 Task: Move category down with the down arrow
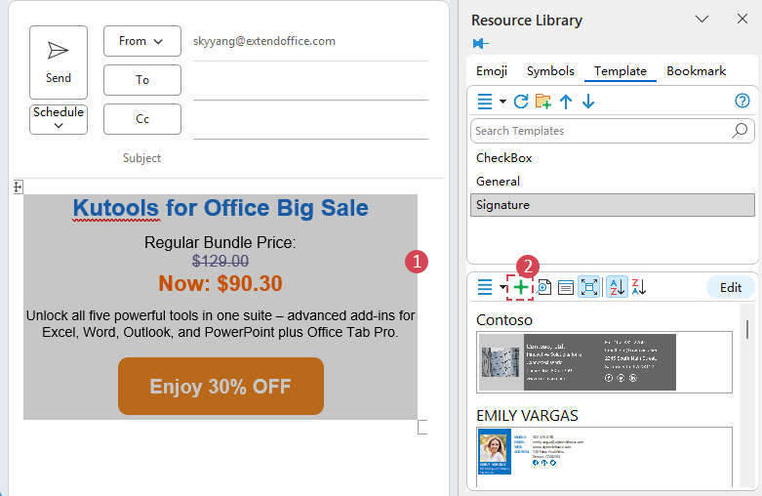588,102
